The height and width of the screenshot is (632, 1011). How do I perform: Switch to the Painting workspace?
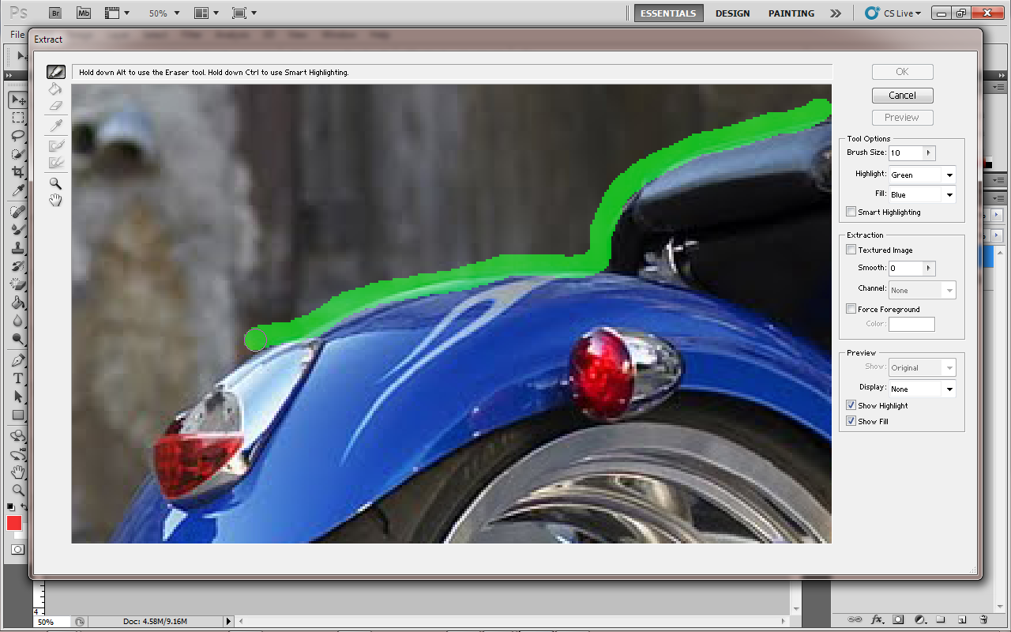(x=791, y=13)
